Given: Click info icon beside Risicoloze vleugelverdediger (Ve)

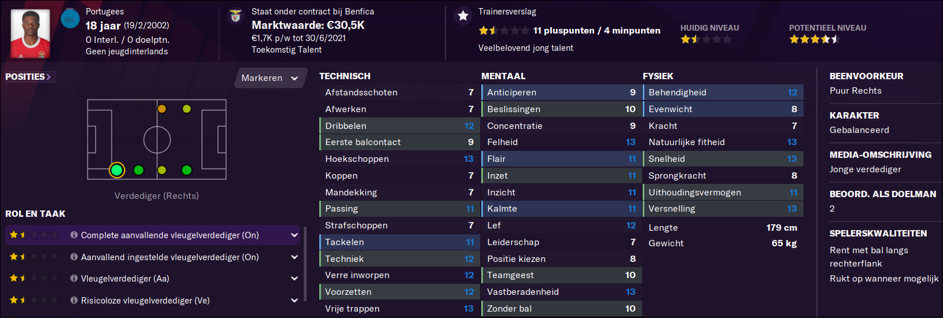Looking at the screenshot, I should 74,300.
